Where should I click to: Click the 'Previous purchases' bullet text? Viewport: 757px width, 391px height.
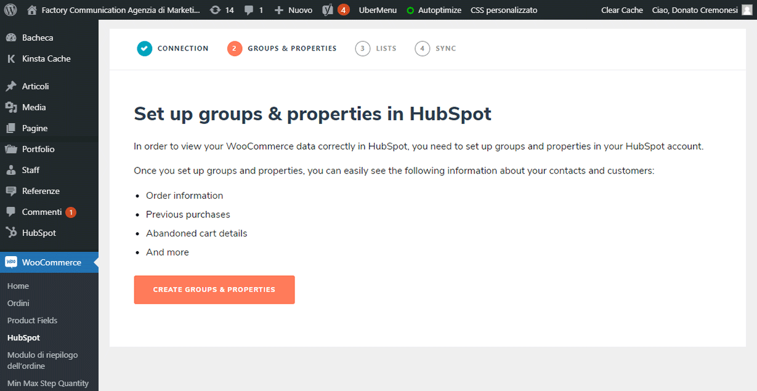(188, 214)
